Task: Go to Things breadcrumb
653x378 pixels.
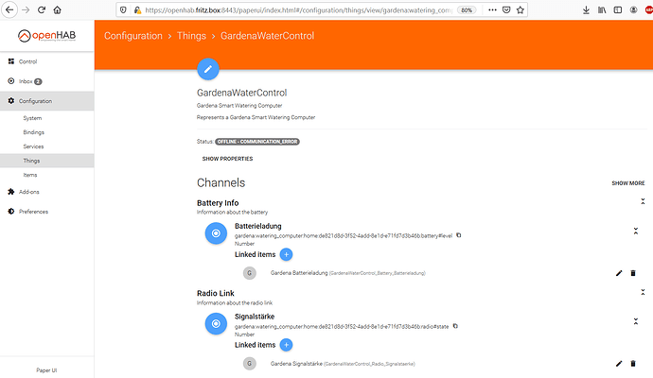Action: pyautogui.click(x=191, y=36)
